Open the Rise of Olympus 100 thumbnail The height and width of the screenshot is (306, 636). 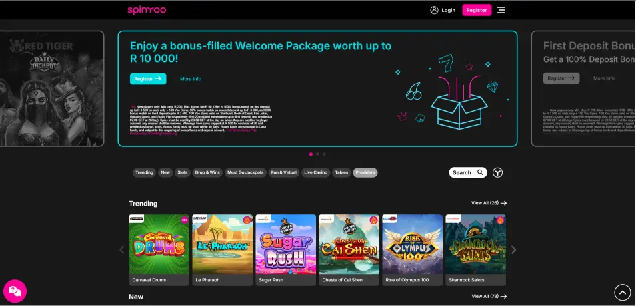[412, 249]
